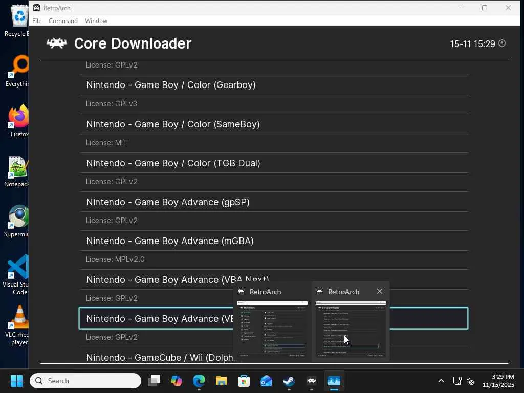Click the clock icon next to 15-11 15:29
Viewport: 524px width, 393px height.
pyautogui.click(x=502, y=43)
